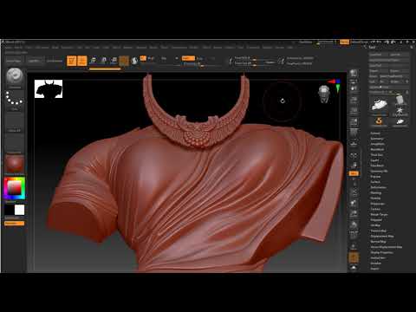The width and height of the screenshot is (416, 312).
Task: Expand the Masking section
Action: coord(376,192)
